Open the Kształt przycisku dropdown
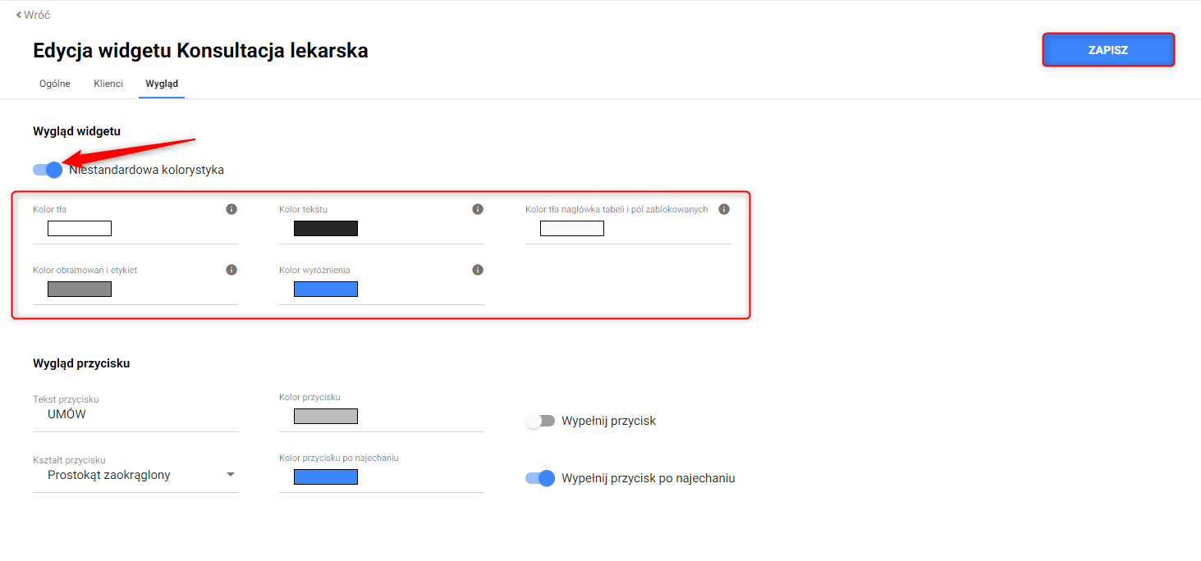 coord(135,475)
